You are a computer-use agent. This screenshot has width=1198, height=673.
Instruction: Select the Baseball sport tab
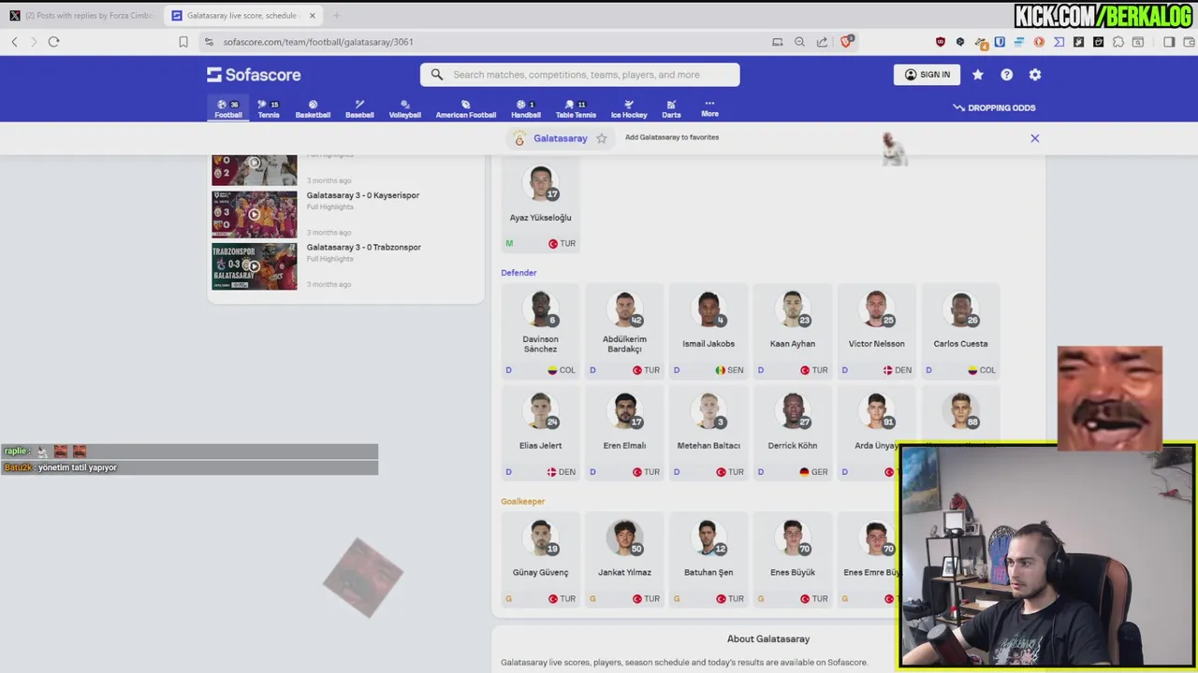coord(359,109)
